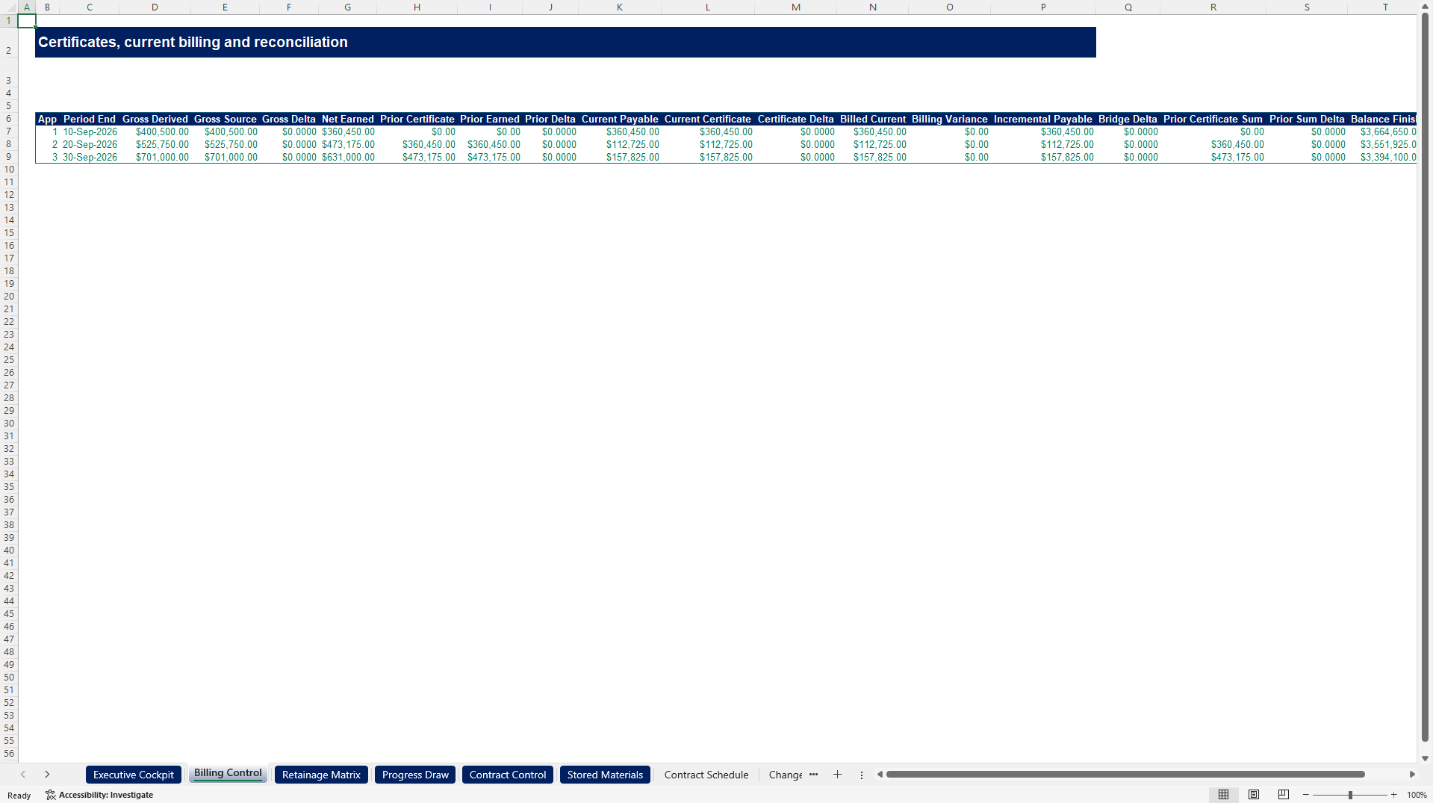
Task: Open the tab bar options dots
Action: coord(861,775)
